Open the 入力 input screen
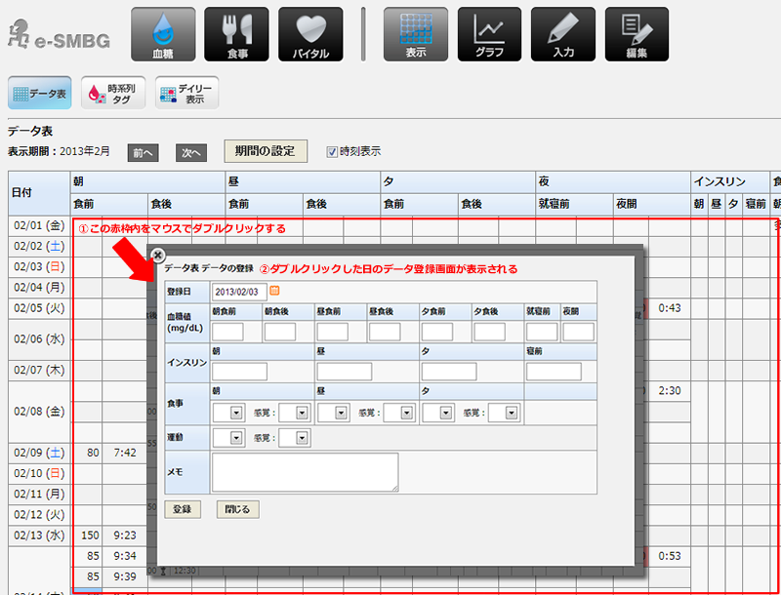The height and width of the screenshot is (595, 781). click(x=563, y=34)
